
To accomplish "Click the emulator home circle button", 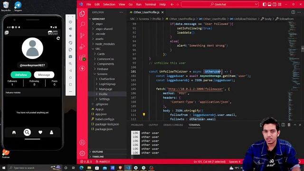I will coord(70,77).
